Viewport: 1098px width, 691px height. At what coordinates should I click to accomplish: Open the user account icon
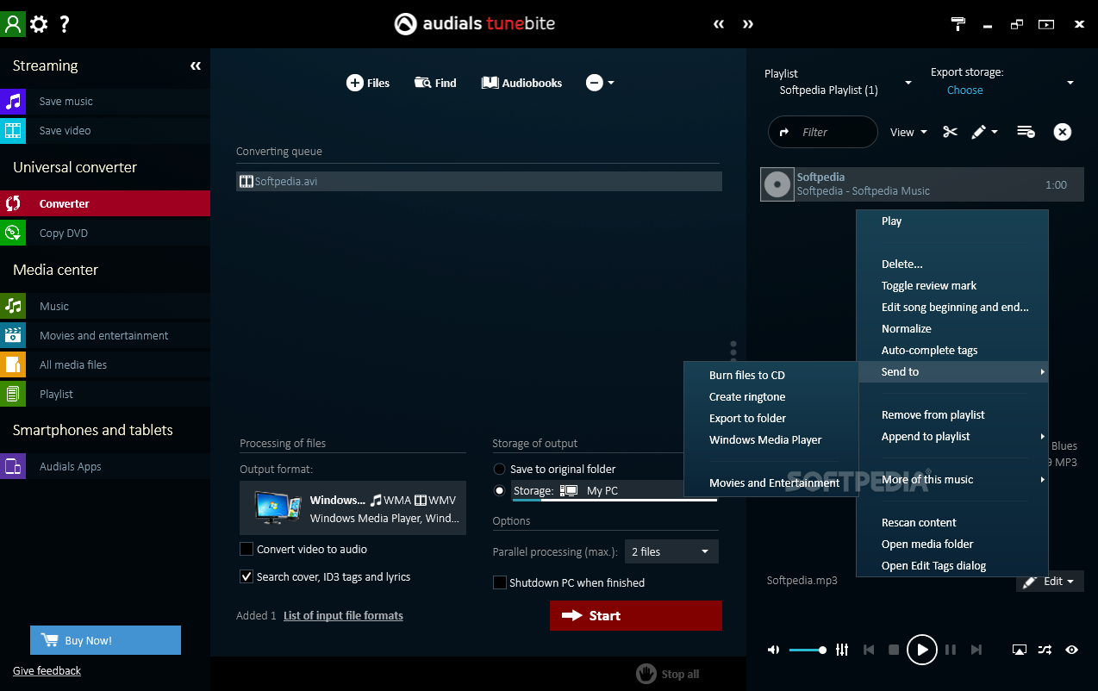coord(13,23)
